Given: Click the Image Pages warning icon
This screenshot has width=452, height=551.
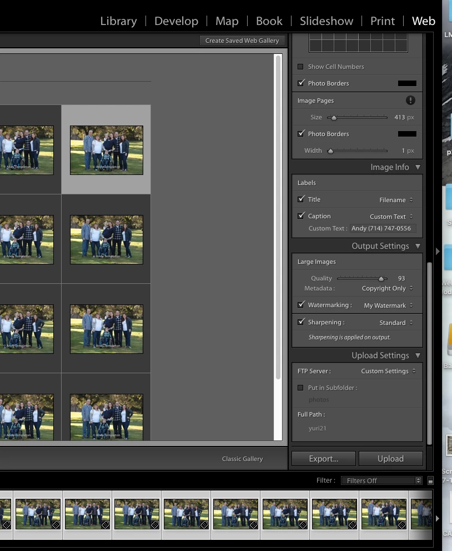Looking at the screenshot, I should click(410, 101).
